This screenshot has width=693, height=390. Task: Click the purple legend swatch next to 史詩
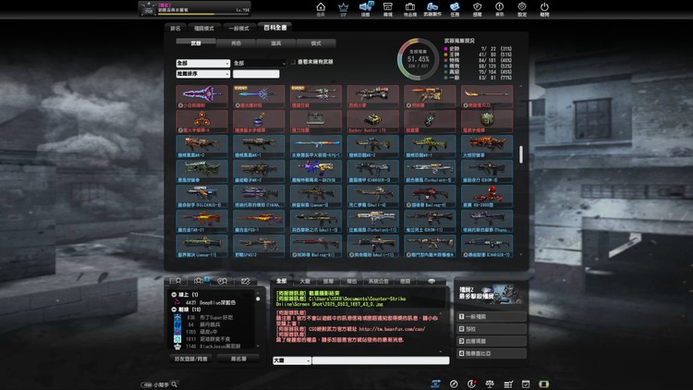coord(445,49)
